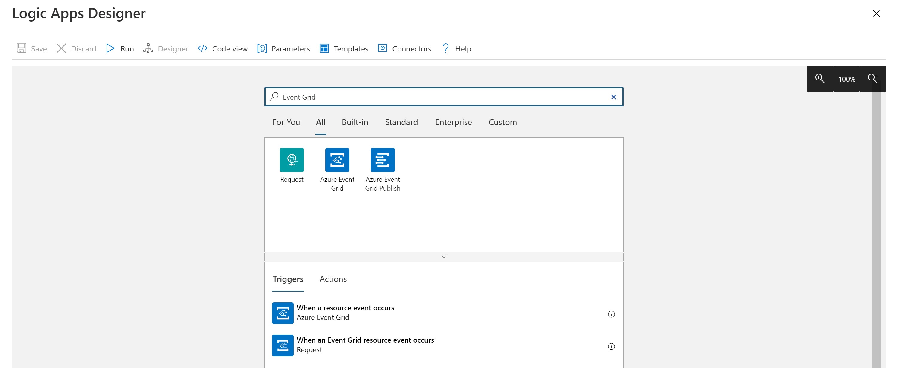The image size is (898, 368).
Task: Switch to the Actions tab
Action: point(333,279)
